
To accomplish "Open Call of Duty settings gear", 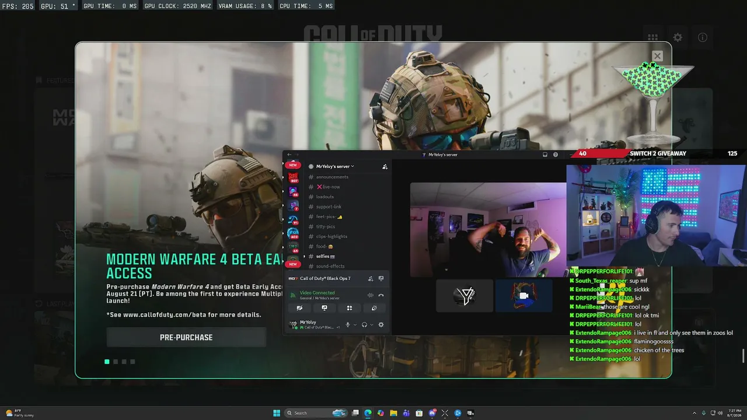I will 678,37.
